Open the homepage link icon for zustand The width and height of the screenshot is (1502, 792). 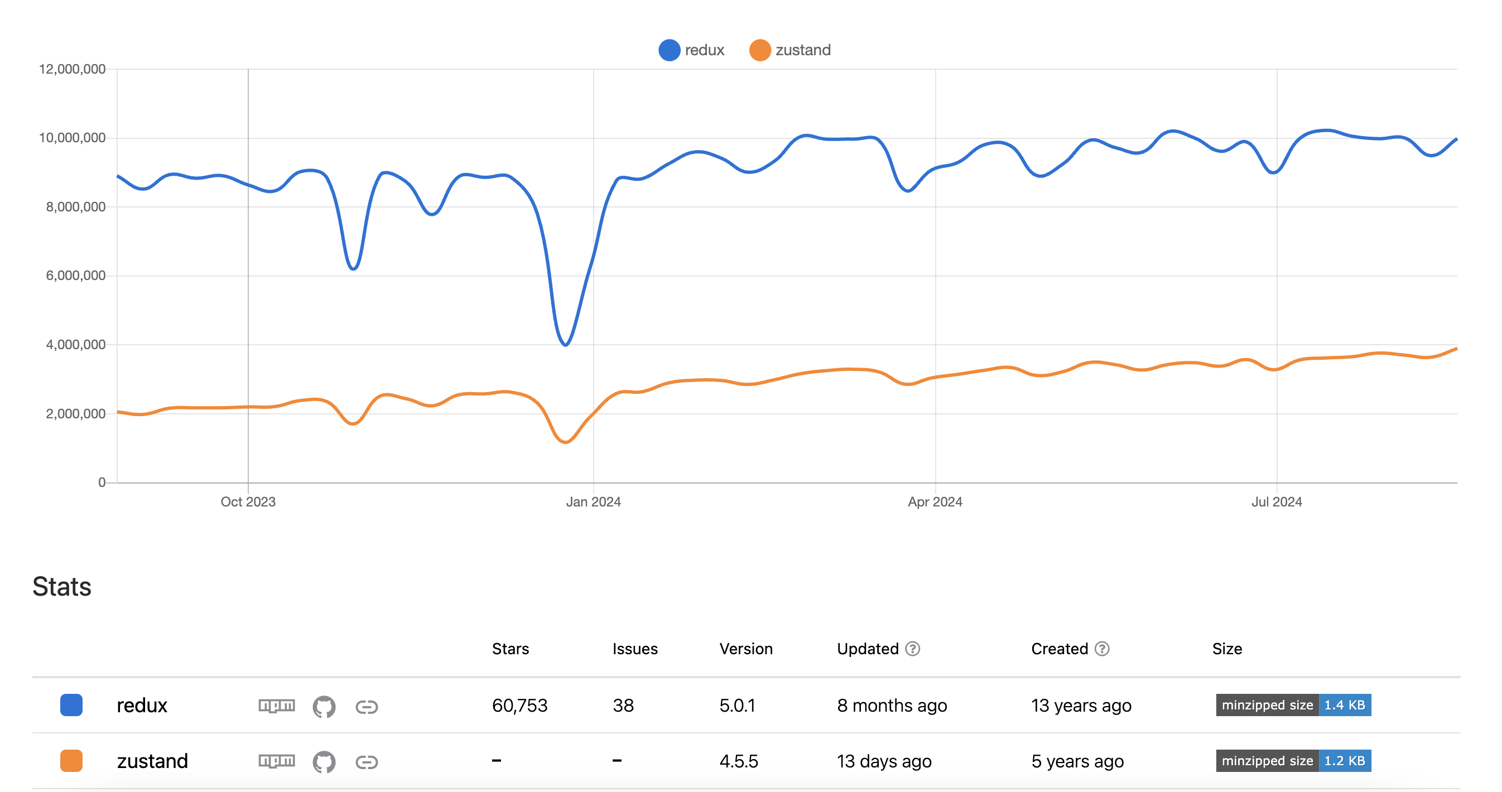(x=367, y=762)
